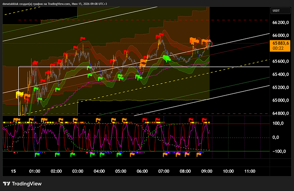The image size is (294, 191).
Task: Select the lone yellow flag marker
Action: [x=19, y=94]
